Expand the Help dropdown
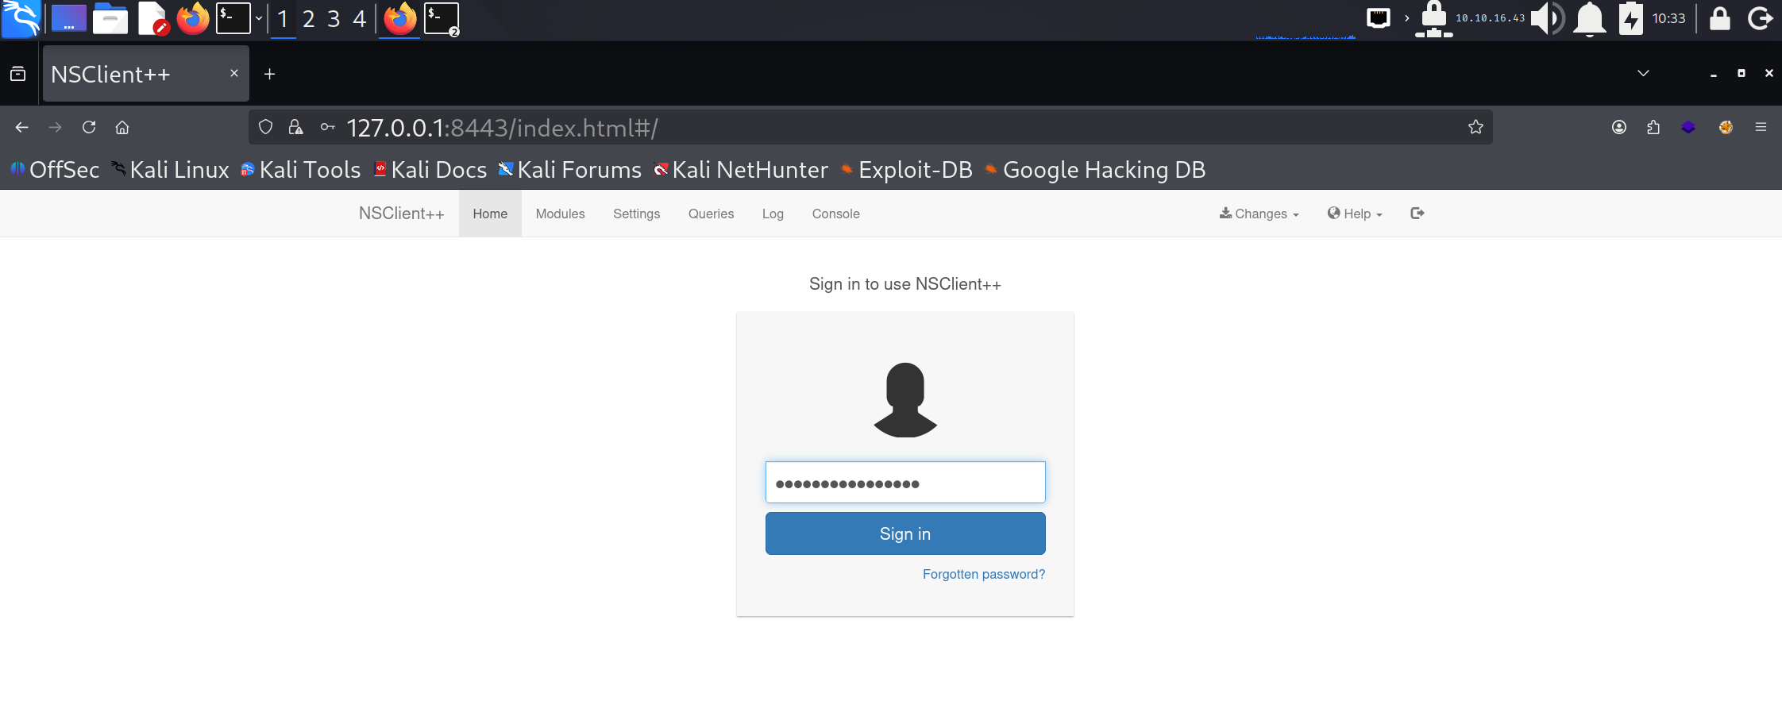The image size is (1782, 720). click(1355, 214)
